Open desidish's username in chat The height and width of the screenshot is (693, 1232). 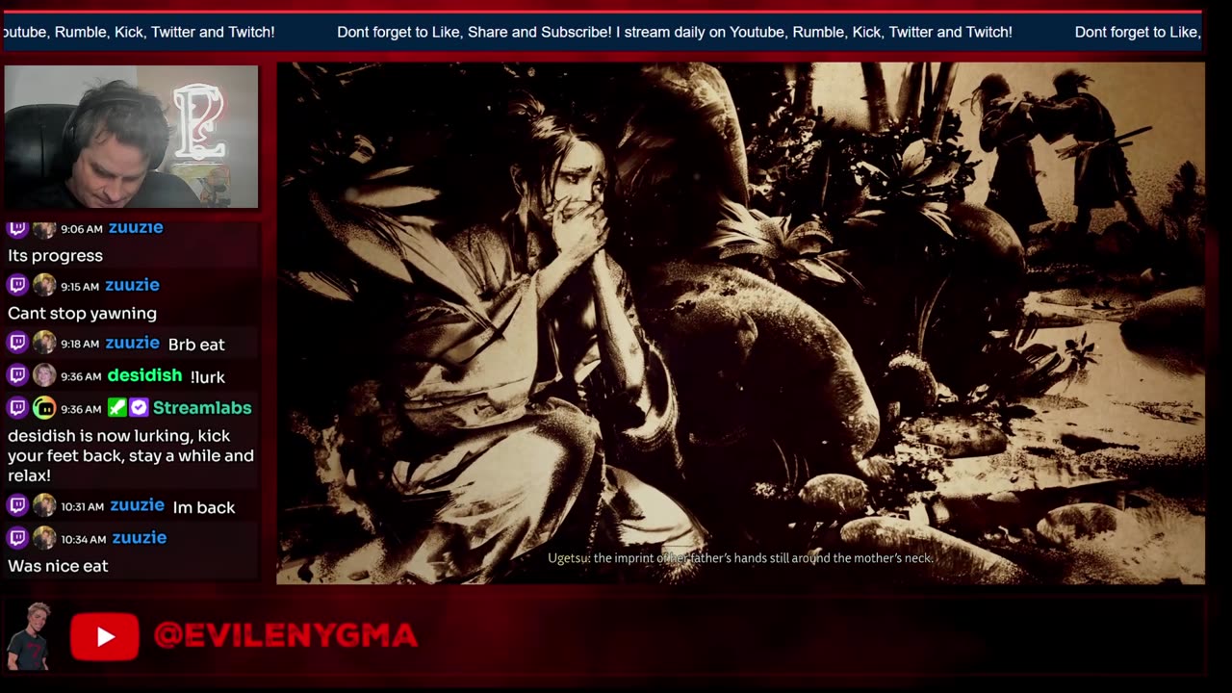(144, 375)
